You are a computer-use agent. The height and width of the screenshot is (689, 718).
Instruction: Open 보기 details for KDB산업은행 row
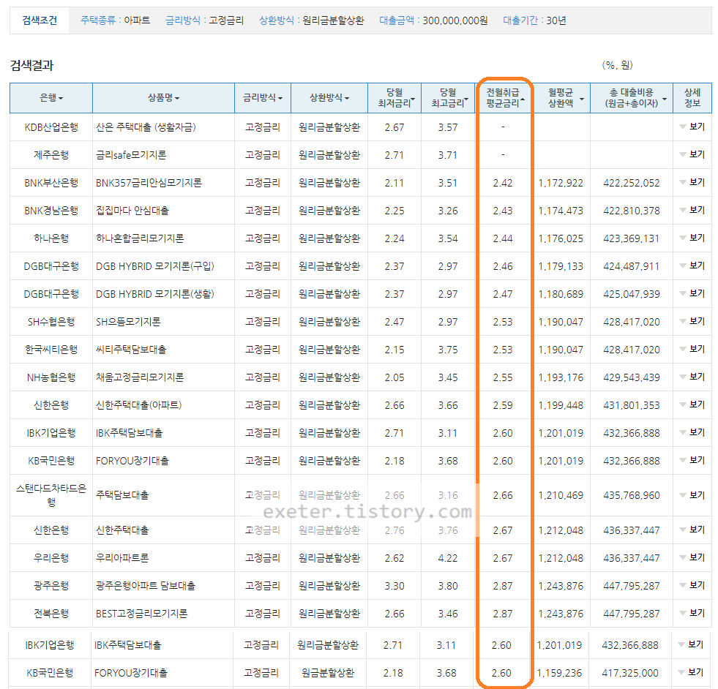click(692, 127)
